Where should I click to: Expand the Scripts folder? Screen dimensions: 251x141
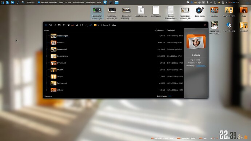(47, 76)
